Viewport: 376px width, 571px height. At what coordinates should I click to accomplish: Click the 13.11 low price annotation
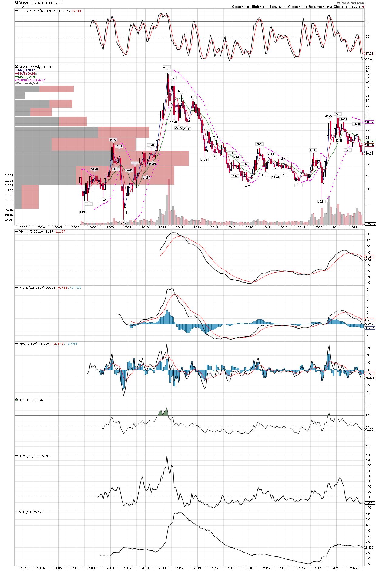click(x=298, y=185)
